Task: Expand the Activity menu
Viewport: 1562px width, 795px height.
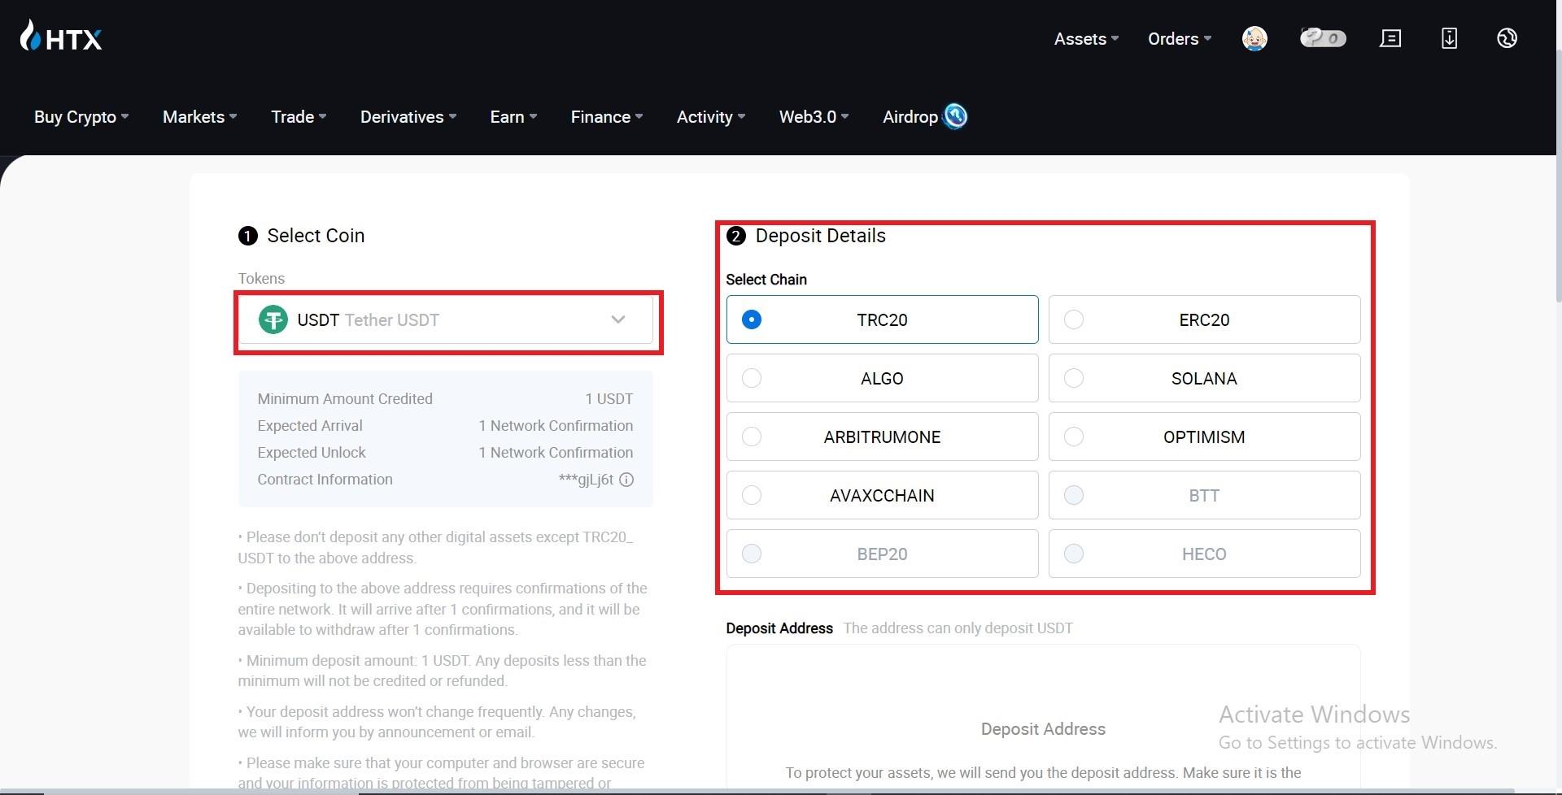Action: pos(711,117)
